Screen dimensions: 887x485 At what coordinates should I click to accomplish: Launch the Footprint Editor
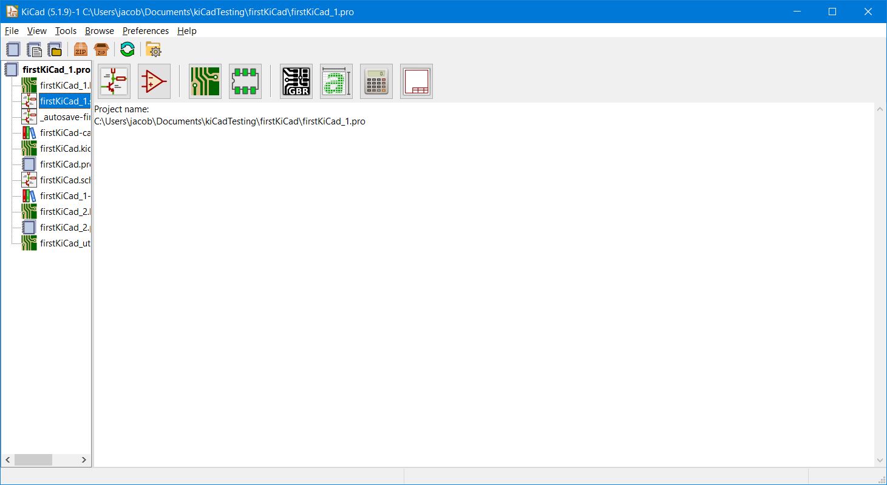245,81
